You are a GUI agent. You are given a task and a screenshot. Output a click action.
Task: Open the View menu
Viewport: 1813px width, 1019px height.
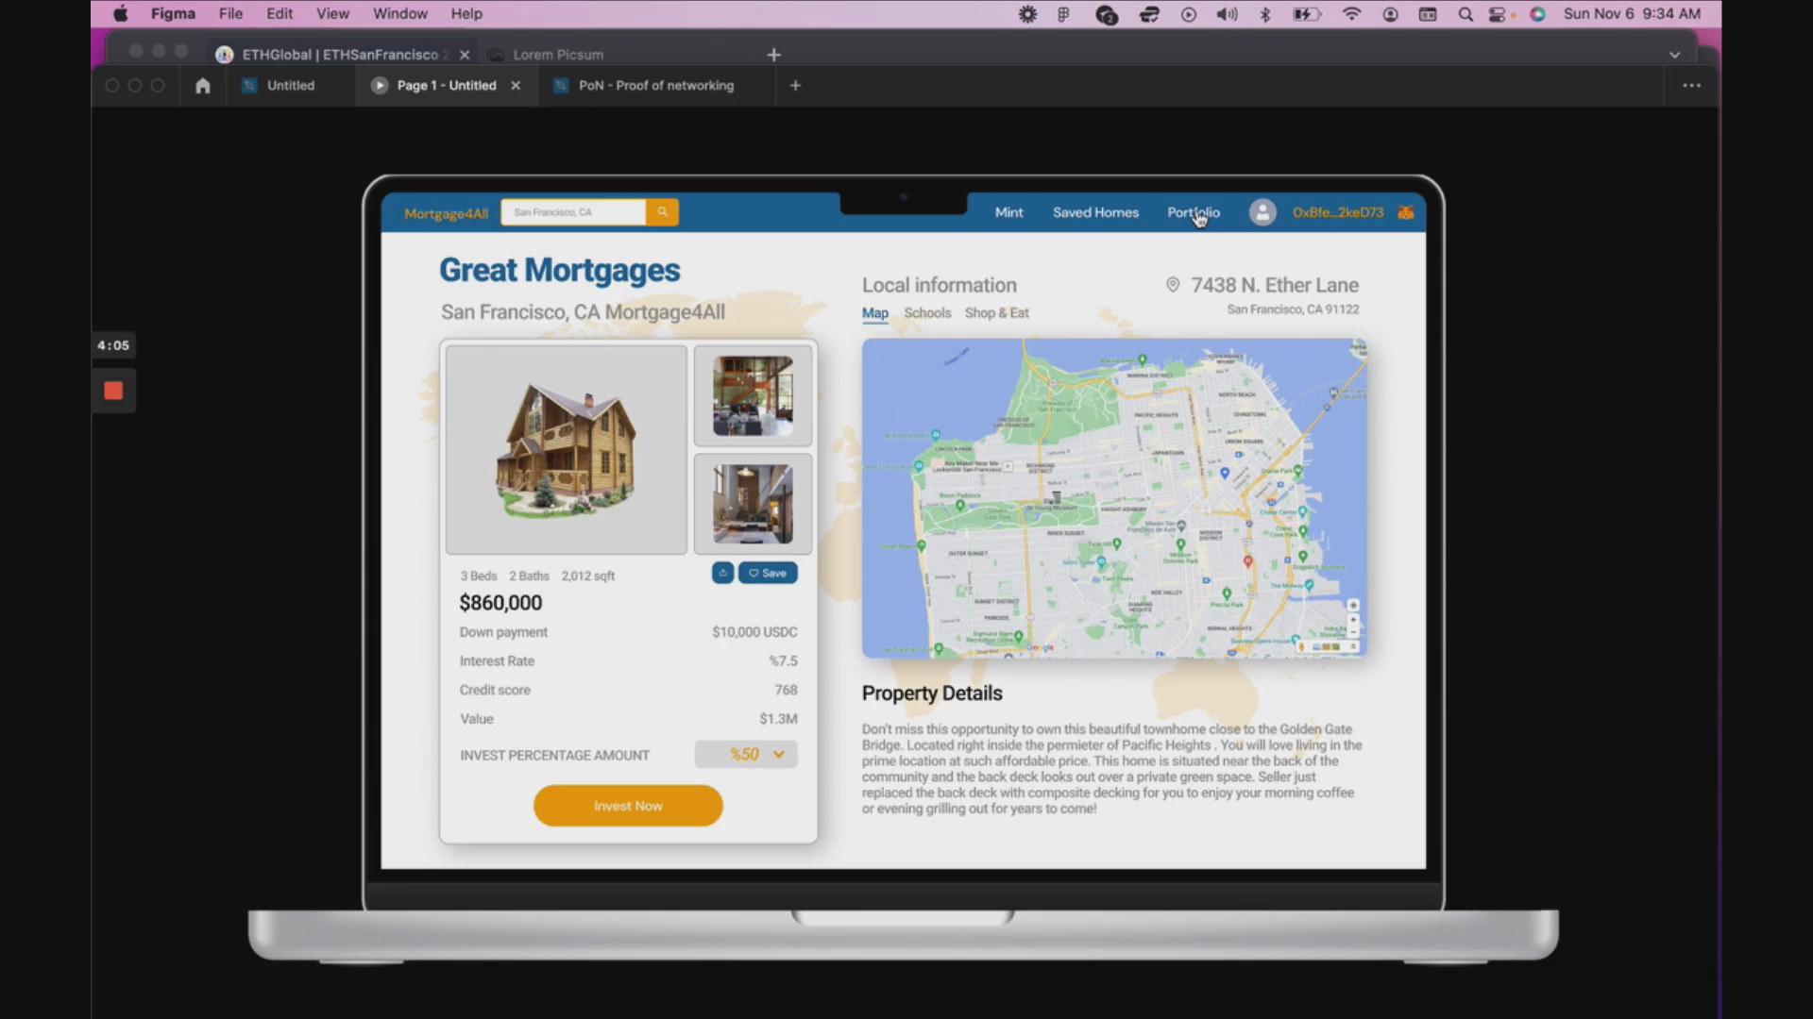point(332,14)
